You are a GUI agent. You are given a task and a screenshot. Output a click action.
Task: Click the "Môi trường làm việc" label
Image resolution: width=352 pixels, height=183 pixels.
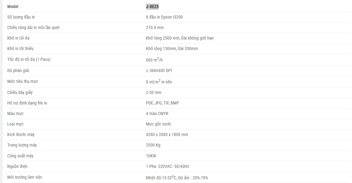(x=25, y=177)
